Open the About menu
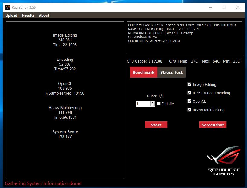 pyautogui.click(x=44, y=15)
